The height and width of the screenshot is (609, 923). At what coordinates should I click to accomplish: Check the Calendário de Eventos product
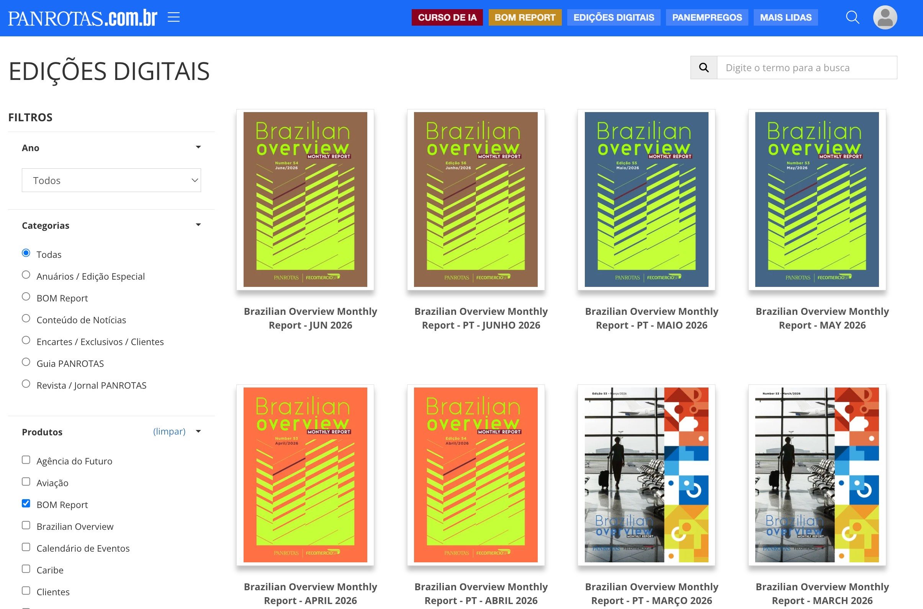click(26, 547)
